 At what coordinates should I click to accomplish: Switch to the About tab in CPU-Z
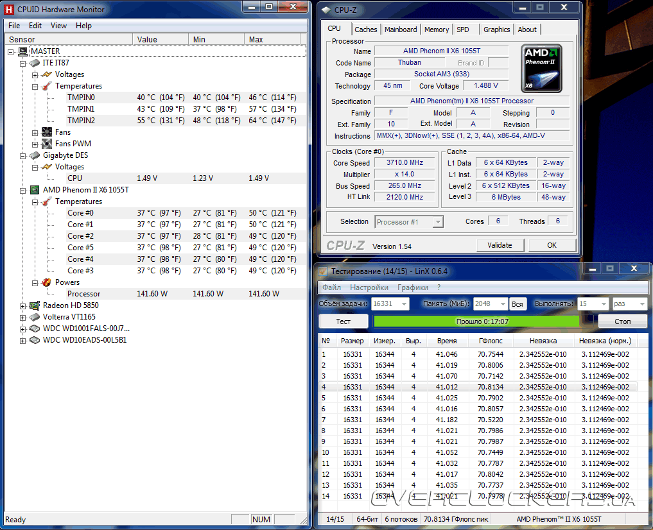(527, 30)
